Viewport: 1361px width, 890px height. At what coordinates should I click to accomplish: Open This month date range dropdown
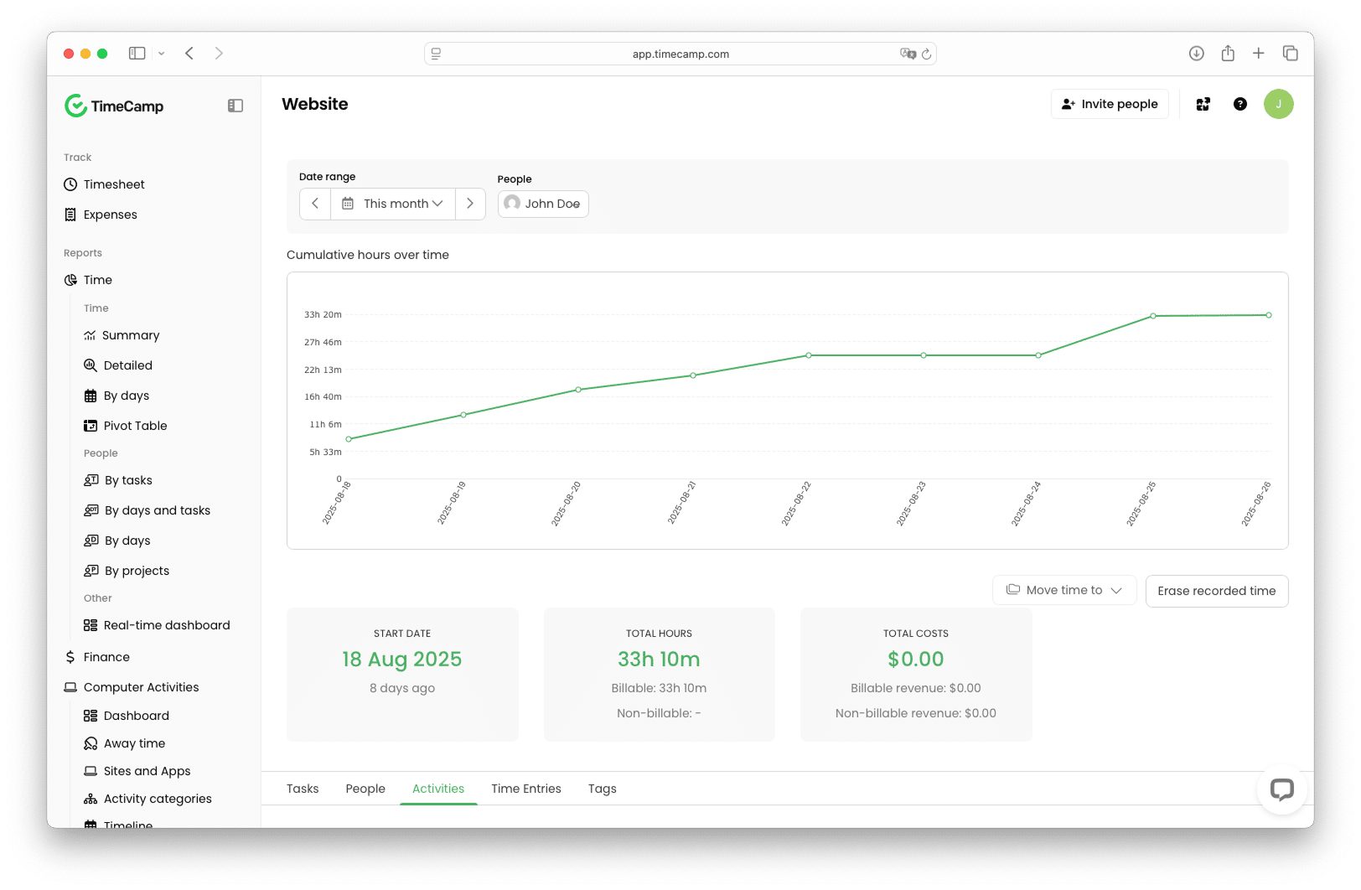coord(393,204)
